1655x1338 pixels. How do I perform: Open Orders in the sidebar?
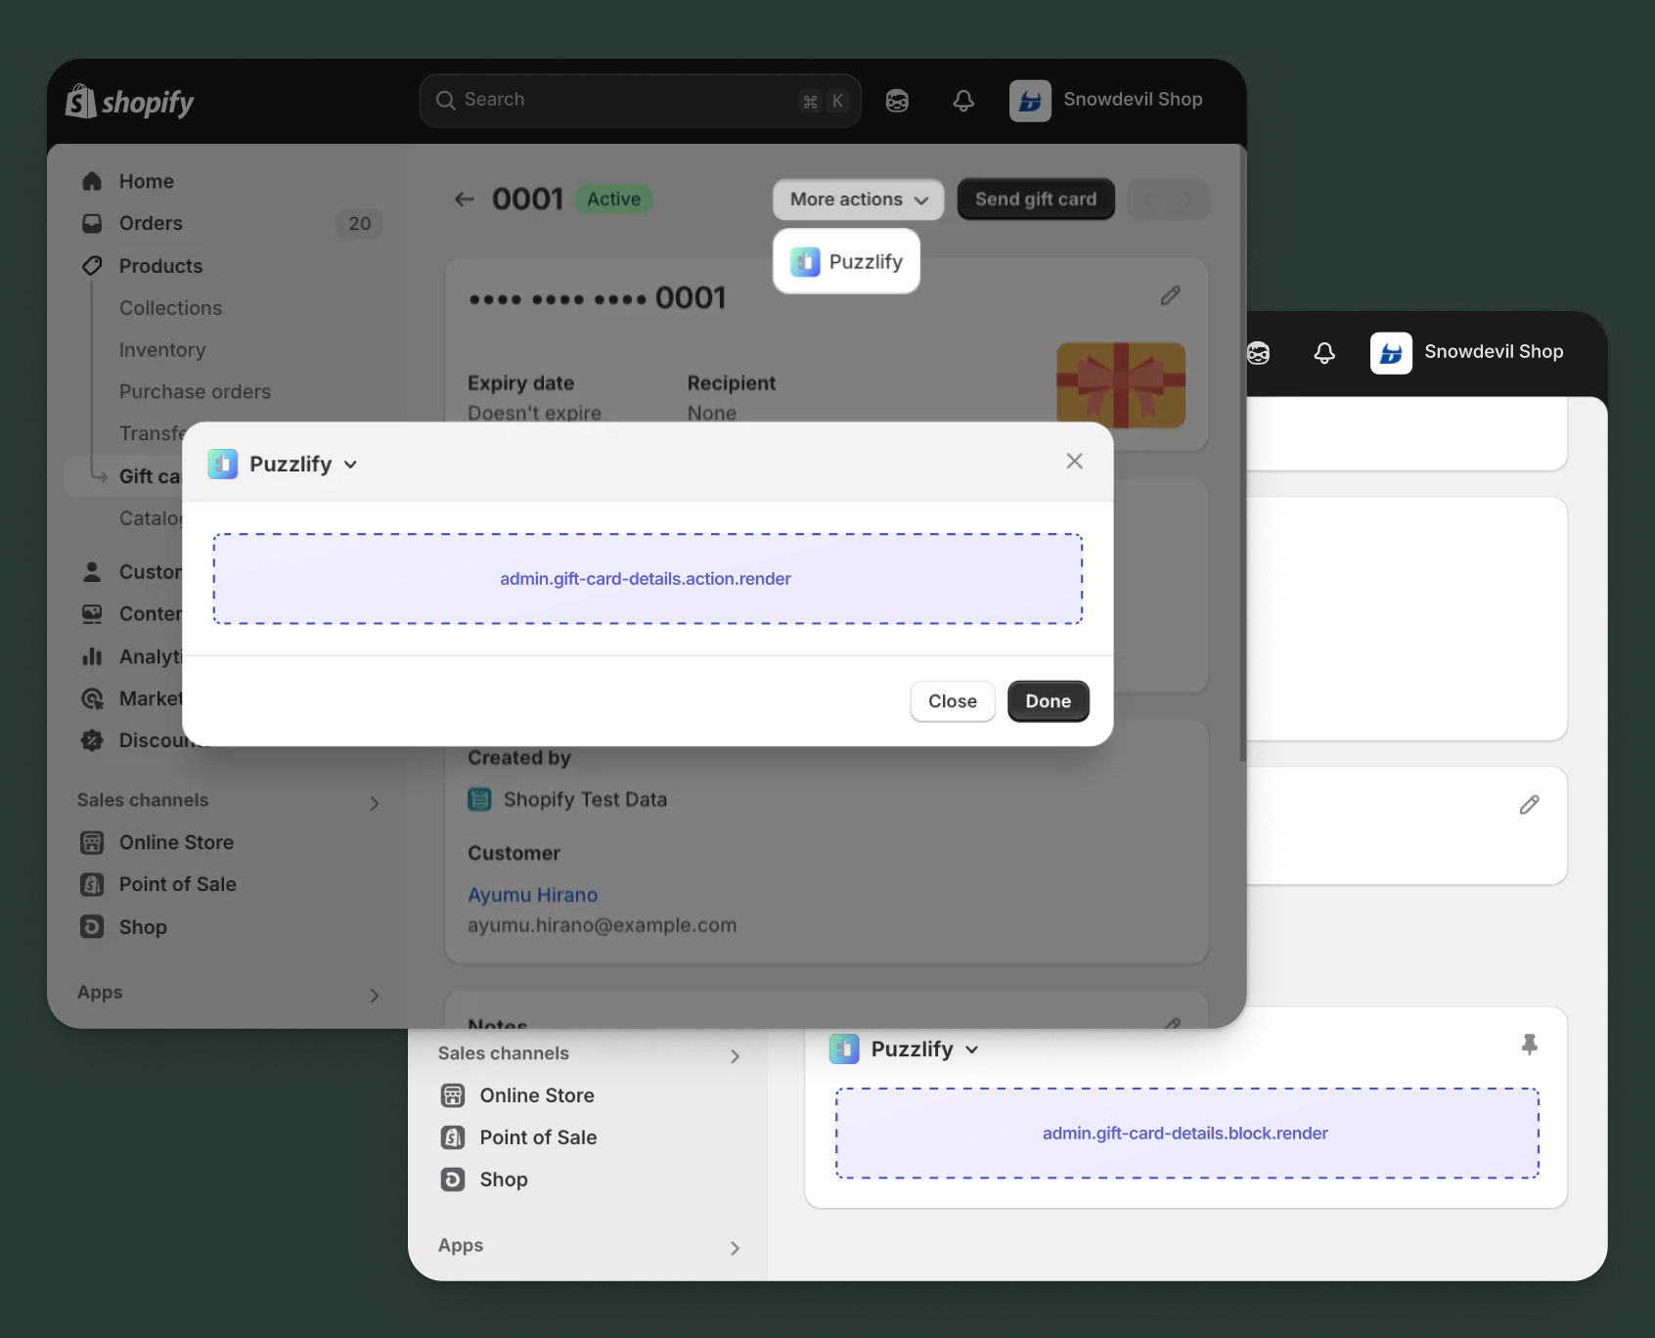click(x=151, y=223)
